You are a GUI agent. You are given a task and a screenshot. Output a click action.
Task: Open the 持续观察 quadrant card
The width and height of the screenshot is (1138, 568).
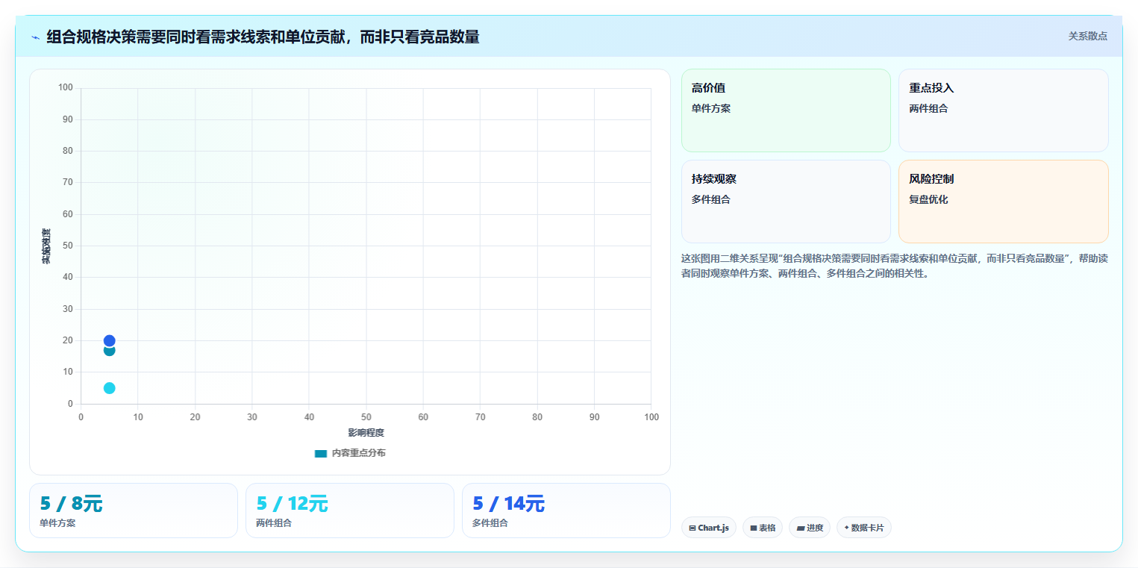(x=786, y=202)
